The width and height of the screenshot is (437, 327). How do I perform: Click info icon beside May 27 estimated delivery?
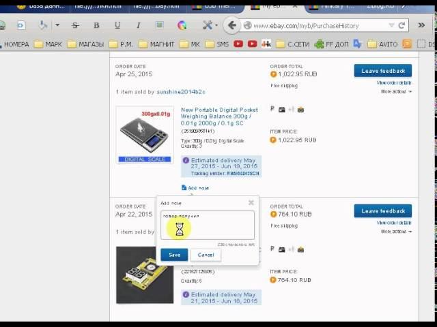click(186, 161)
